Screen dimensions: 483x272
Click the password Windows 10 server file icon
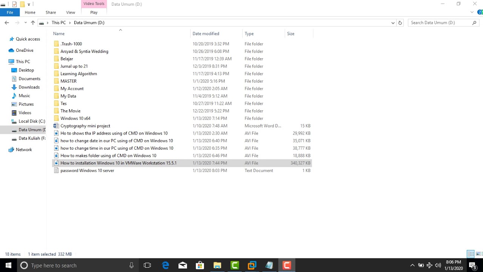[56, 170]
